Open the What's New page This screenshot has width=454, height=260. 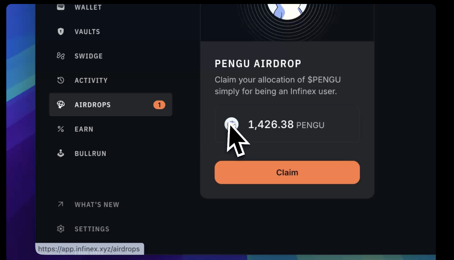click(97, 205)
